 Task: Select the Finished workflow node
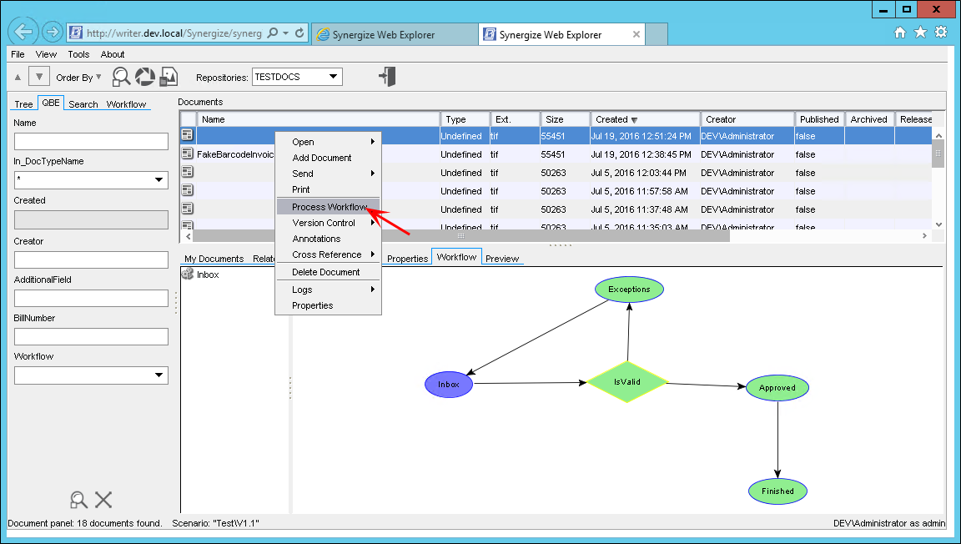coord(777,491)
